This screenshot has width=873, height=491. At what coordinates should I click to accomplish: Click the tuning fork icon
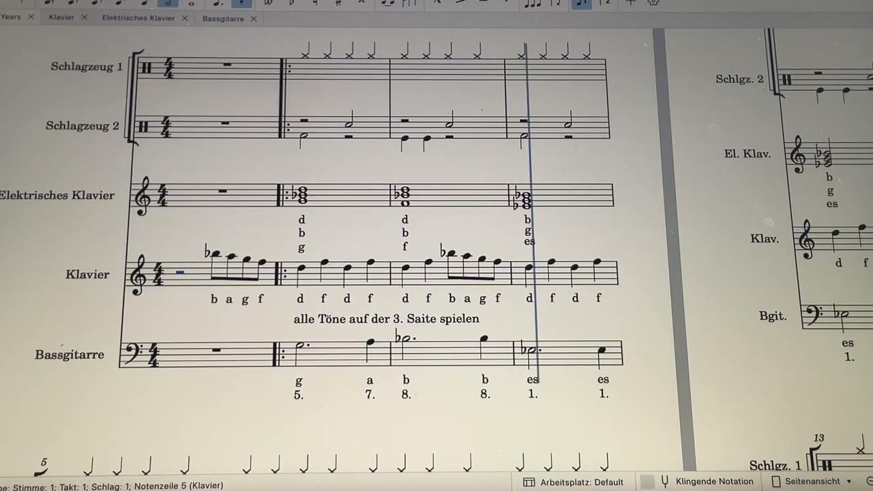click(665, 481)
